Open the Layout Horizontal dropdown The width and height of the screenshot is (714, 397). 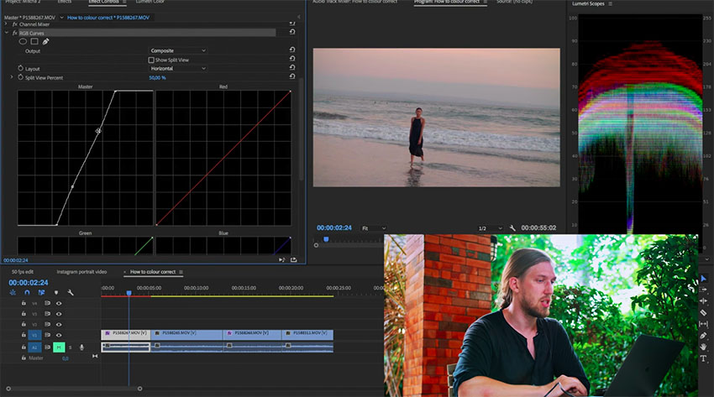coord(178,68)
